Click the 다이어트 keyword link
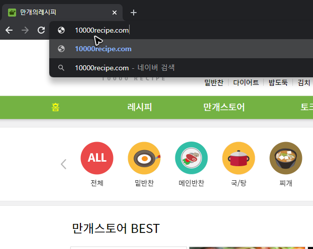The height and width of the screenshot is (249, 313). coord(246,82)
